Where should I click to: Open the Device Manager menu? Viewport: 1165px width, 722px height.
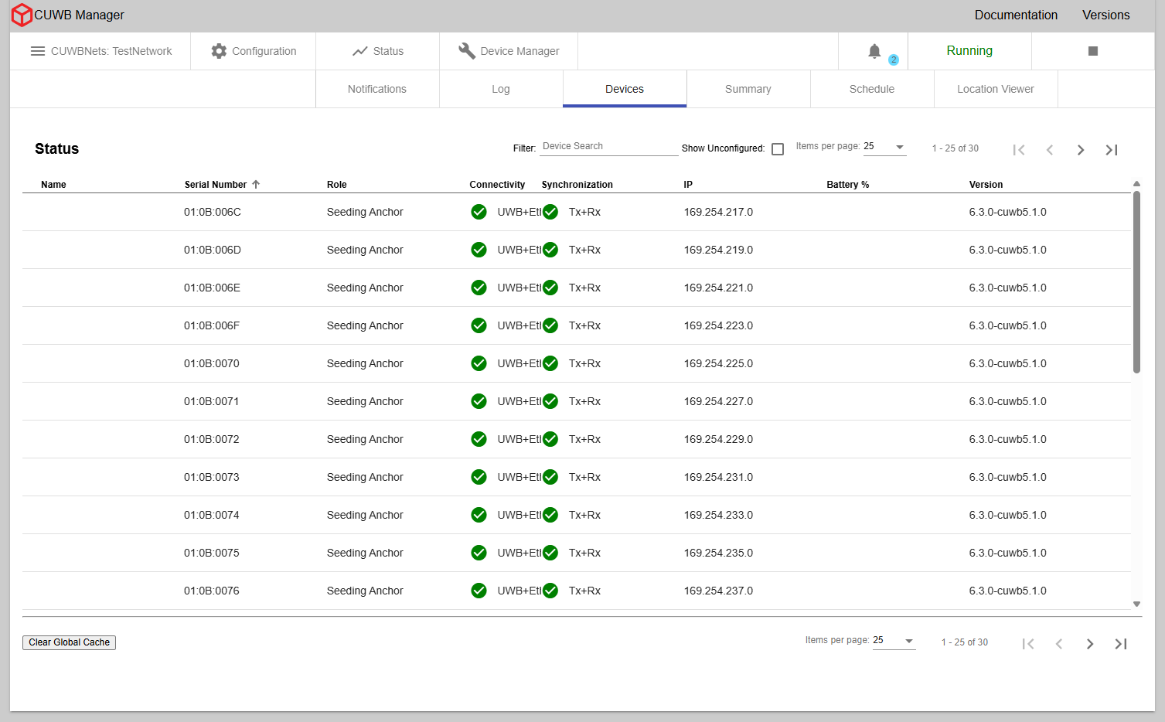pyautogui.click(x=509, y=51)
